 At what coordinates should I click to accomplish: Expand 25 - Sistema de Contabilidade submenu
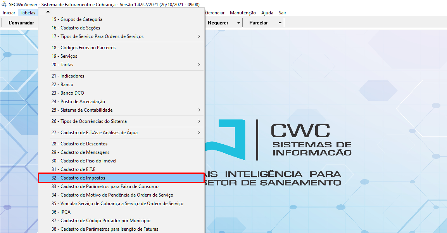pos(199,110)
